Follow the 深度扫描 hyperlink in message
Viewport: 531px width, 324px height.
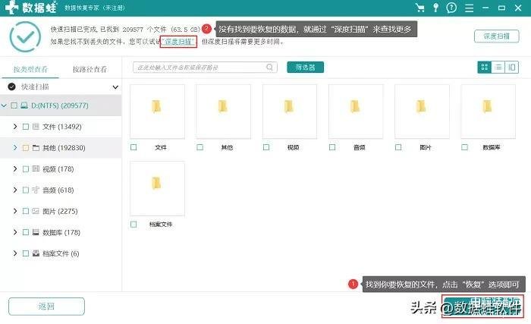coord(178,42)
